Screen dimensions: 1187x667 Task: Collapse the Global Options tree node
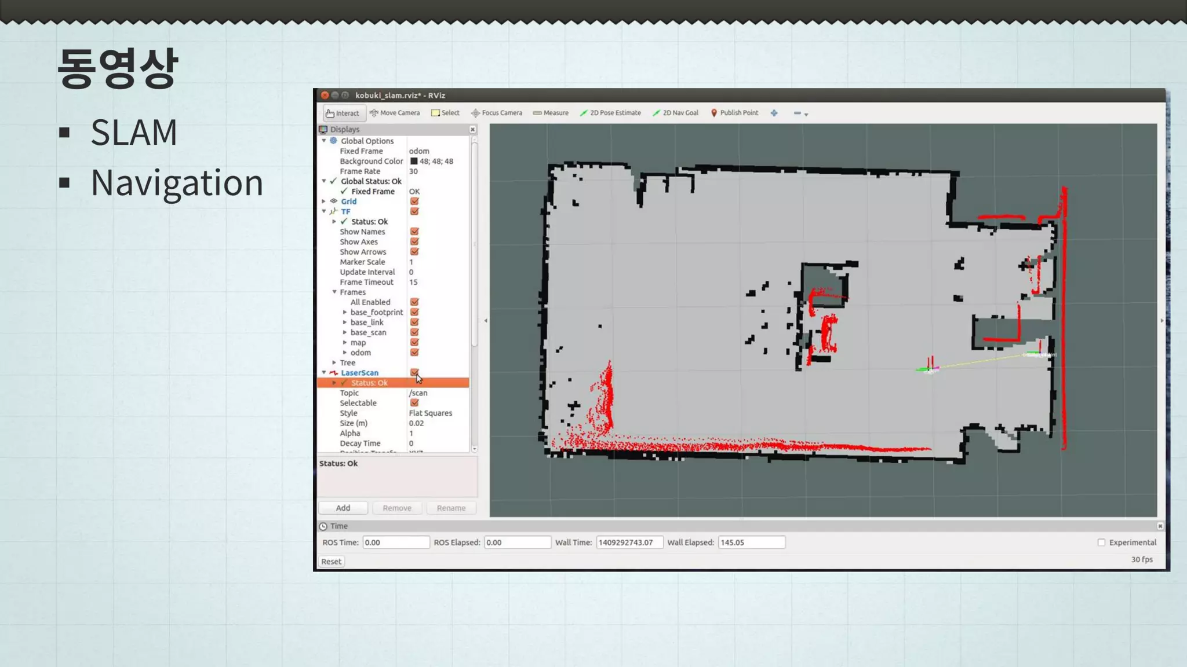pos(324,141)
